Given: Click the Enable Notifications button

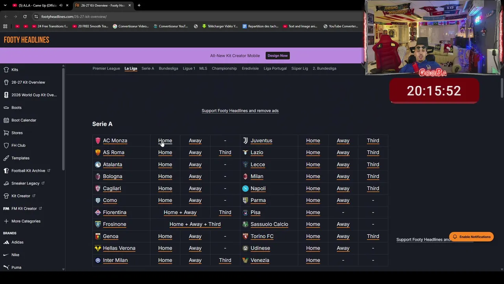Looking at the screenshot, I should (x=471, y=237).
